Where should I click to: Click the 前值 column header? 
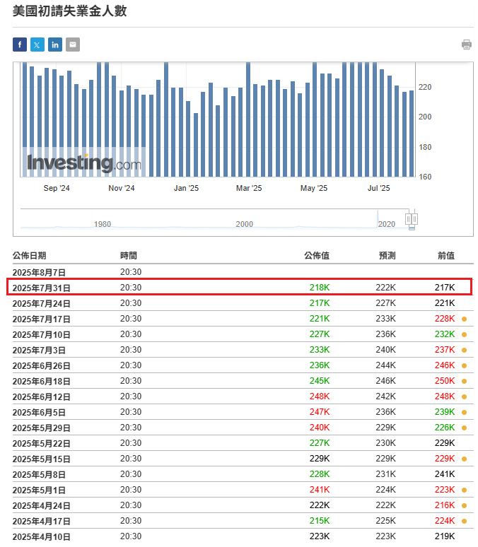(446, 256)
